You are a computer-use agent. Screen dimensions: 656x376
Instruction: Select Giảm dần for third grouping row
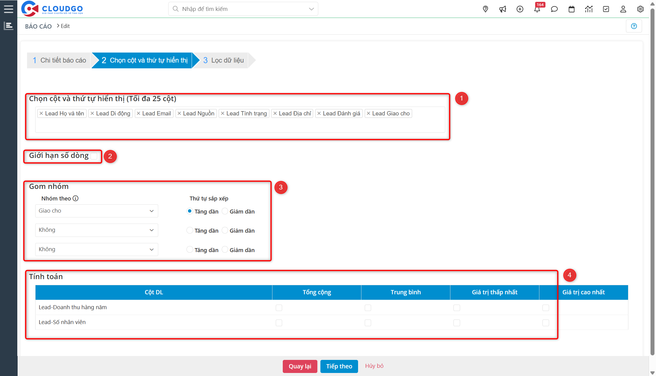[x=225, y=250]
